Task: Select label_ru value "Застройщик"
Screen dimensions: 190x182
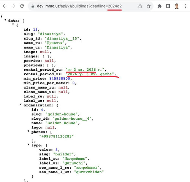Action: [75, 159]
